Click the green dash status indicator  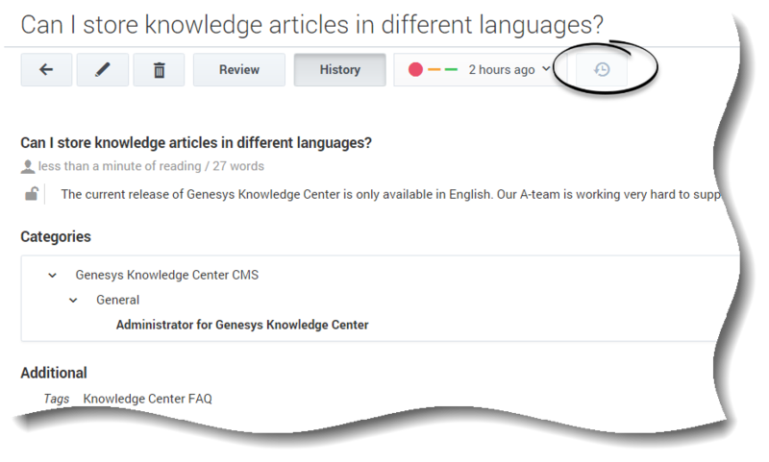[x=451, y=69]
